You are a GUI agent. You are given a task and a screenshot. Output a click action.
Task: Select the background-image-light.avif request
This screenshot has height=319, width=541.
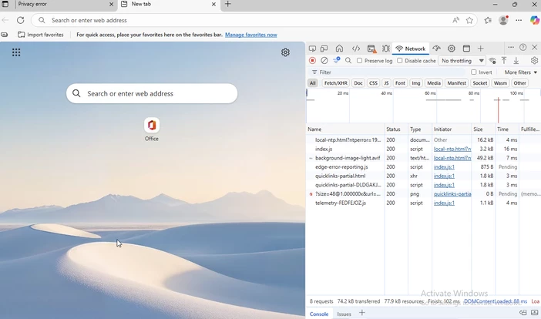[422, 158]
